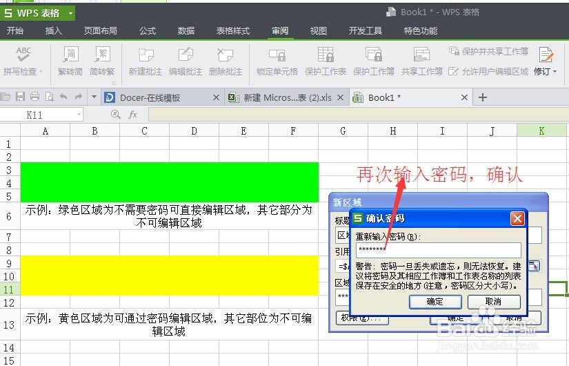Click the green filled cell area
This screenshot has height=366, width=569.
click(x=170, y=182)
